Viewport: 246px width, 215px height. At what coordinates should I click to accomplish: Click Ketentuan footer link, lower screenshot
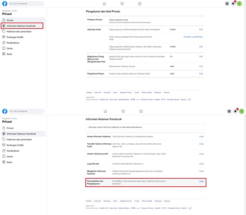(x=158, y=201)
